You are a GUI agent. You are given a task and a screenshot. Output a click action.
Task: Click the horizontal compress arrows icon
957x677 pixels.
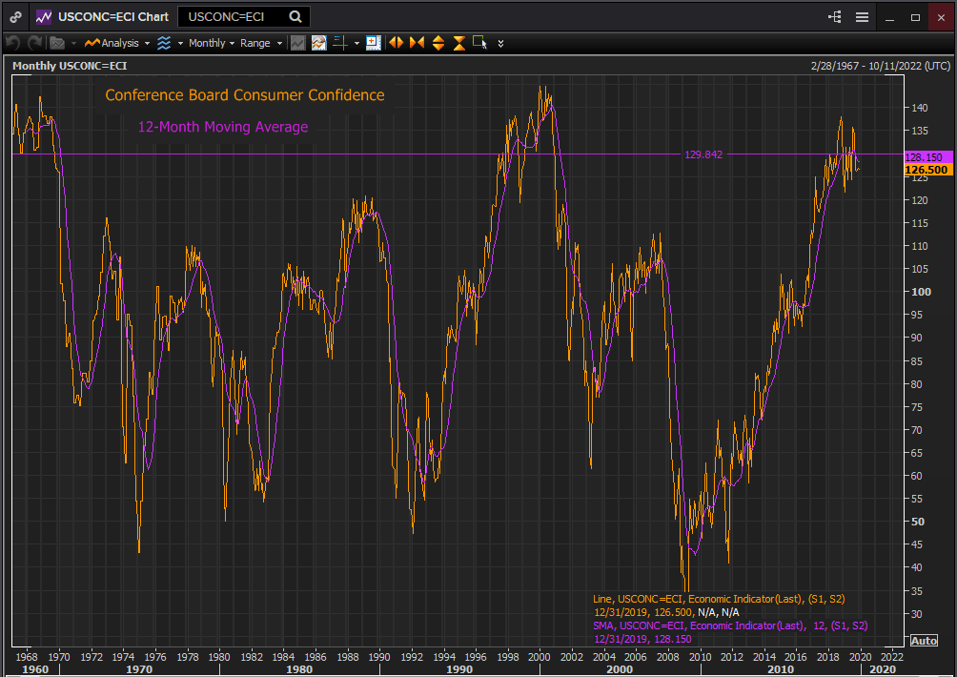(417, 43)
